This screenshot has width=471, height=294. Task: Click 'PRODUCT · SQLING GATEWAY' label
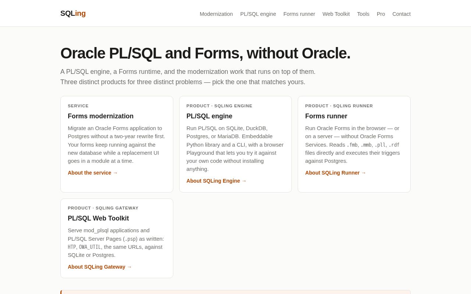(x=103, y=208)
